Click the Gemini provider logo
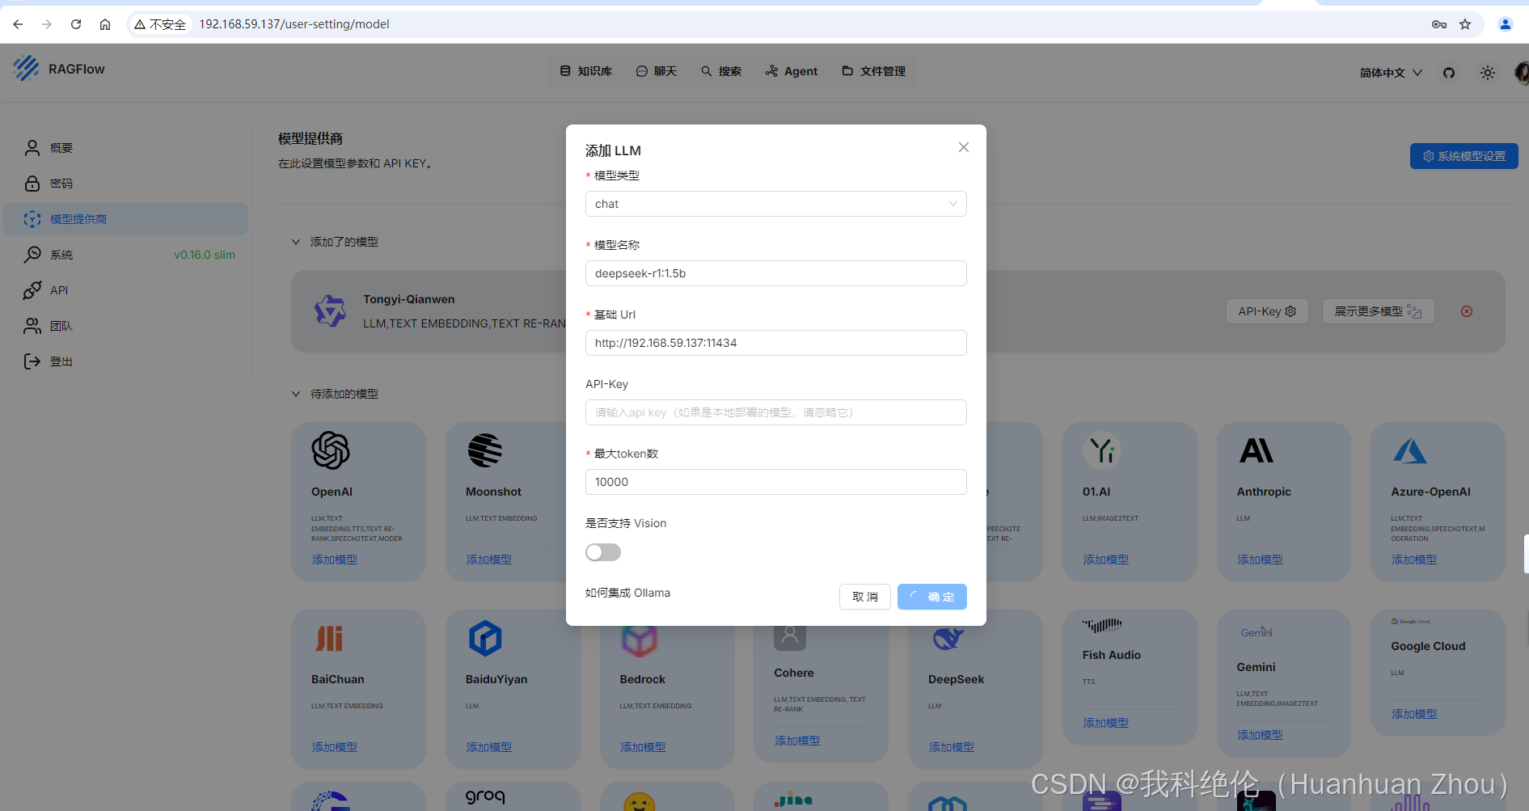1529x811 pixels. click(x=1257, y=632)
